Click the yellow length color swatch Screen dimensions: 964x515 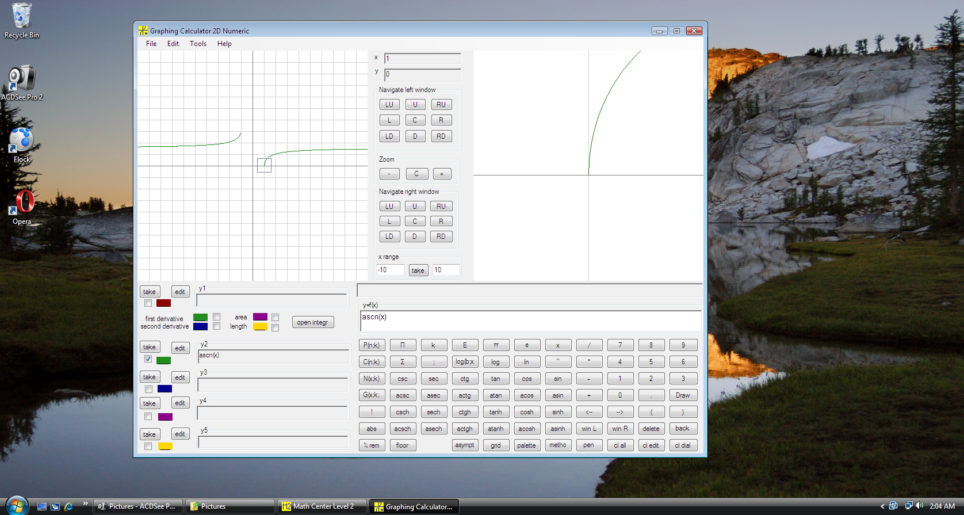[x=260, y=326]
